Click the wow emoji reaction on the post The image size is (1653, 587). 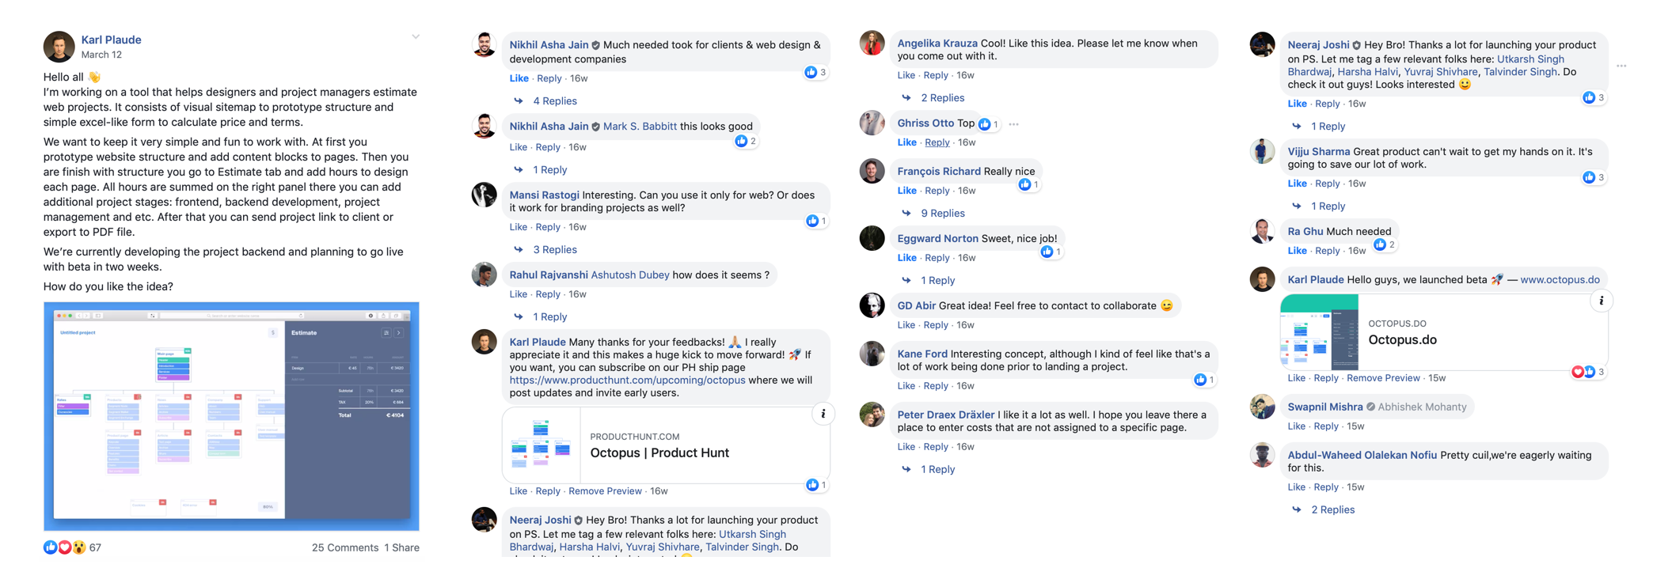pyautogui.click(x=78, y=547)
